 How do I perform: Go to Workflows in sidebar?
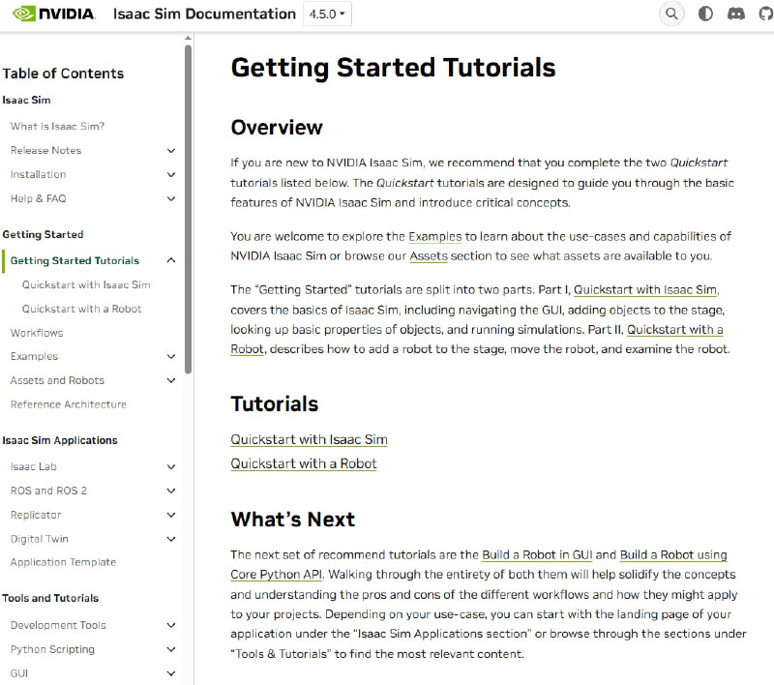pyautogui.click(x=37, y=333)
